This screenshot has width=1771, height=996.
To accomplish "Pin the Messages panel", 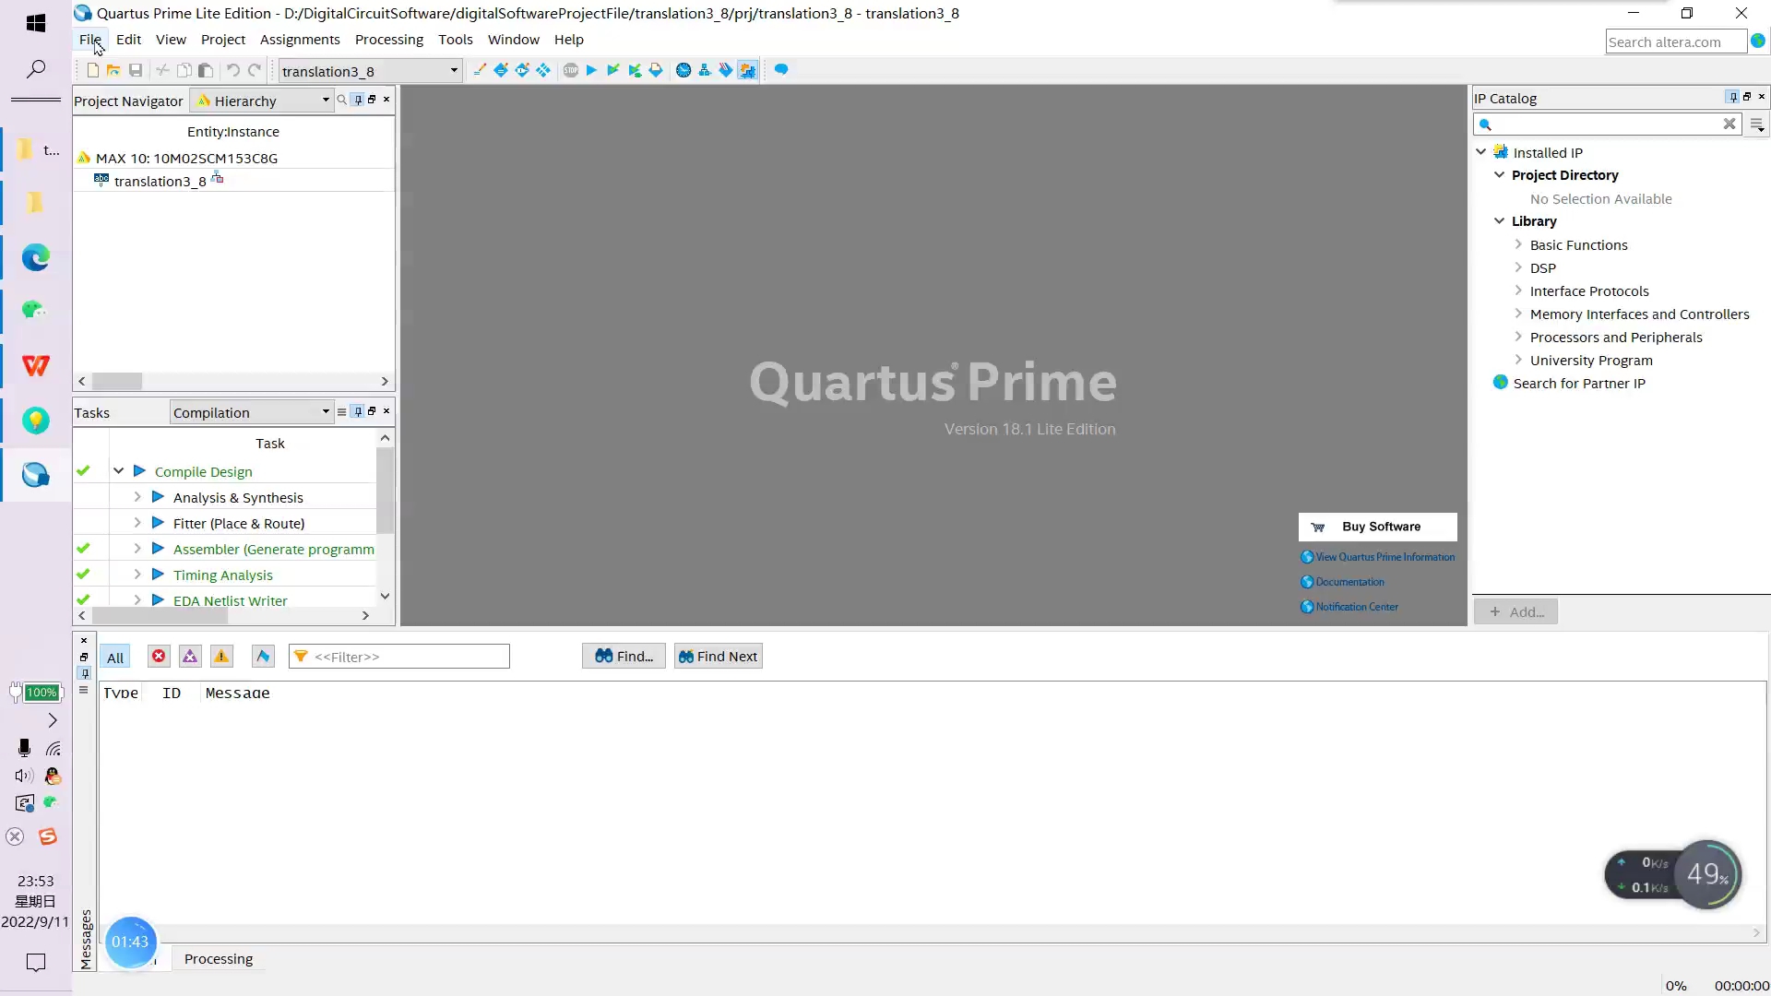I will tap(84, 673).
